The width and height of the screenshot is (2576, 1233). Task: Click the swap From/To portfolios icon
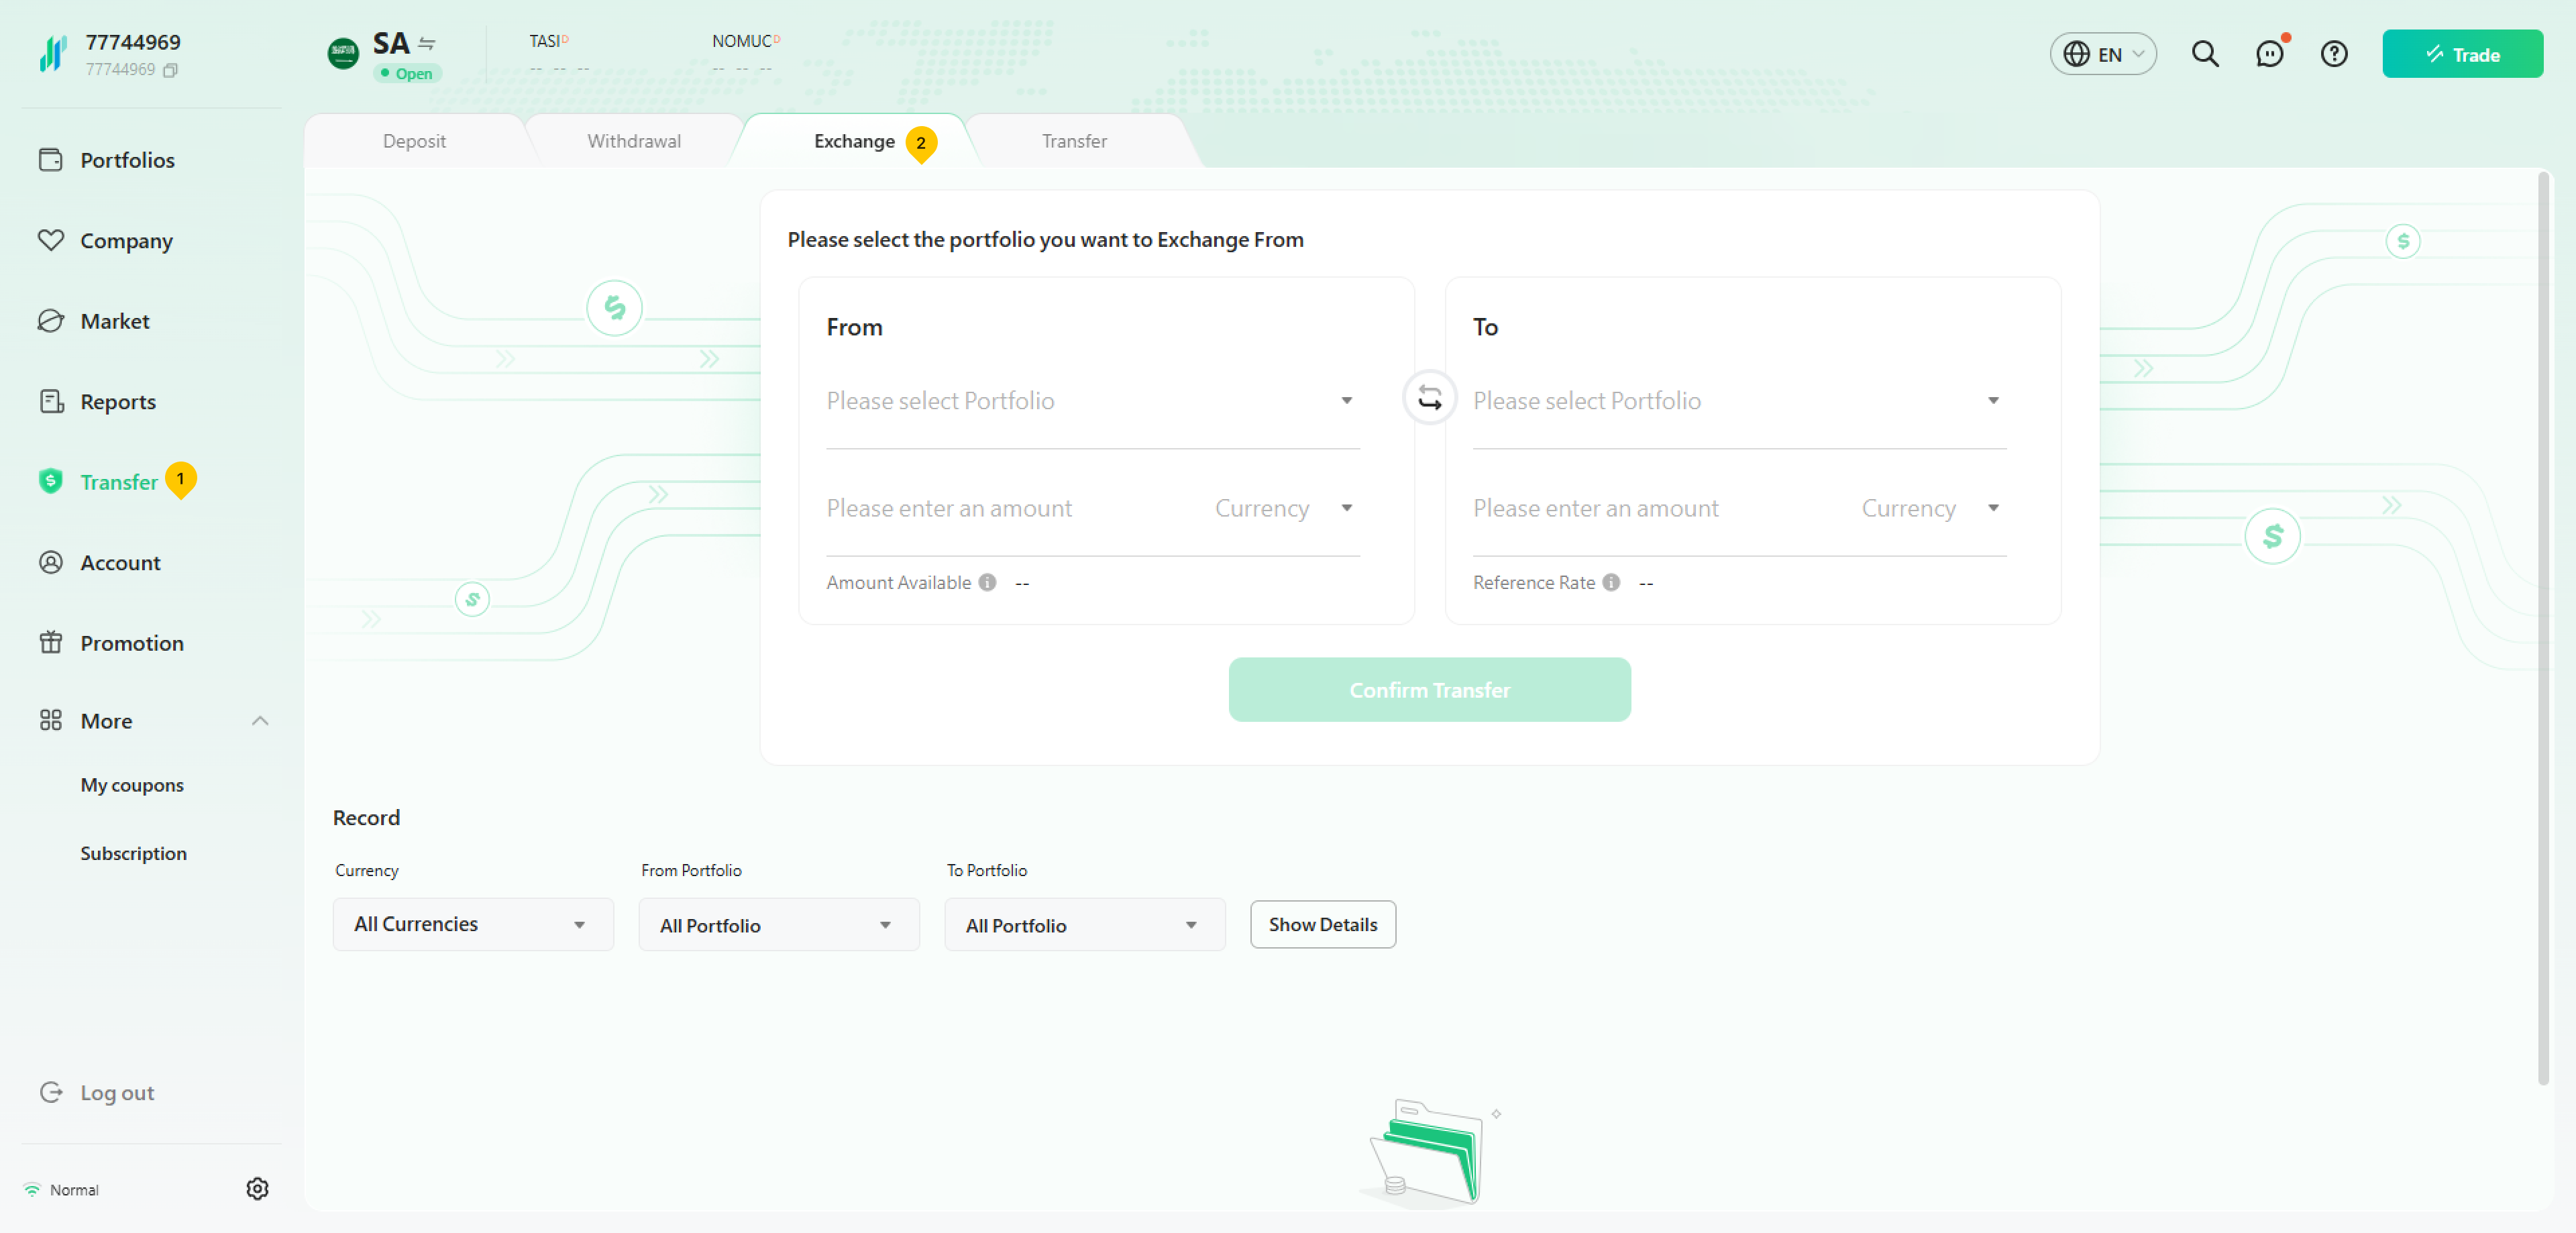[1429, 398]
